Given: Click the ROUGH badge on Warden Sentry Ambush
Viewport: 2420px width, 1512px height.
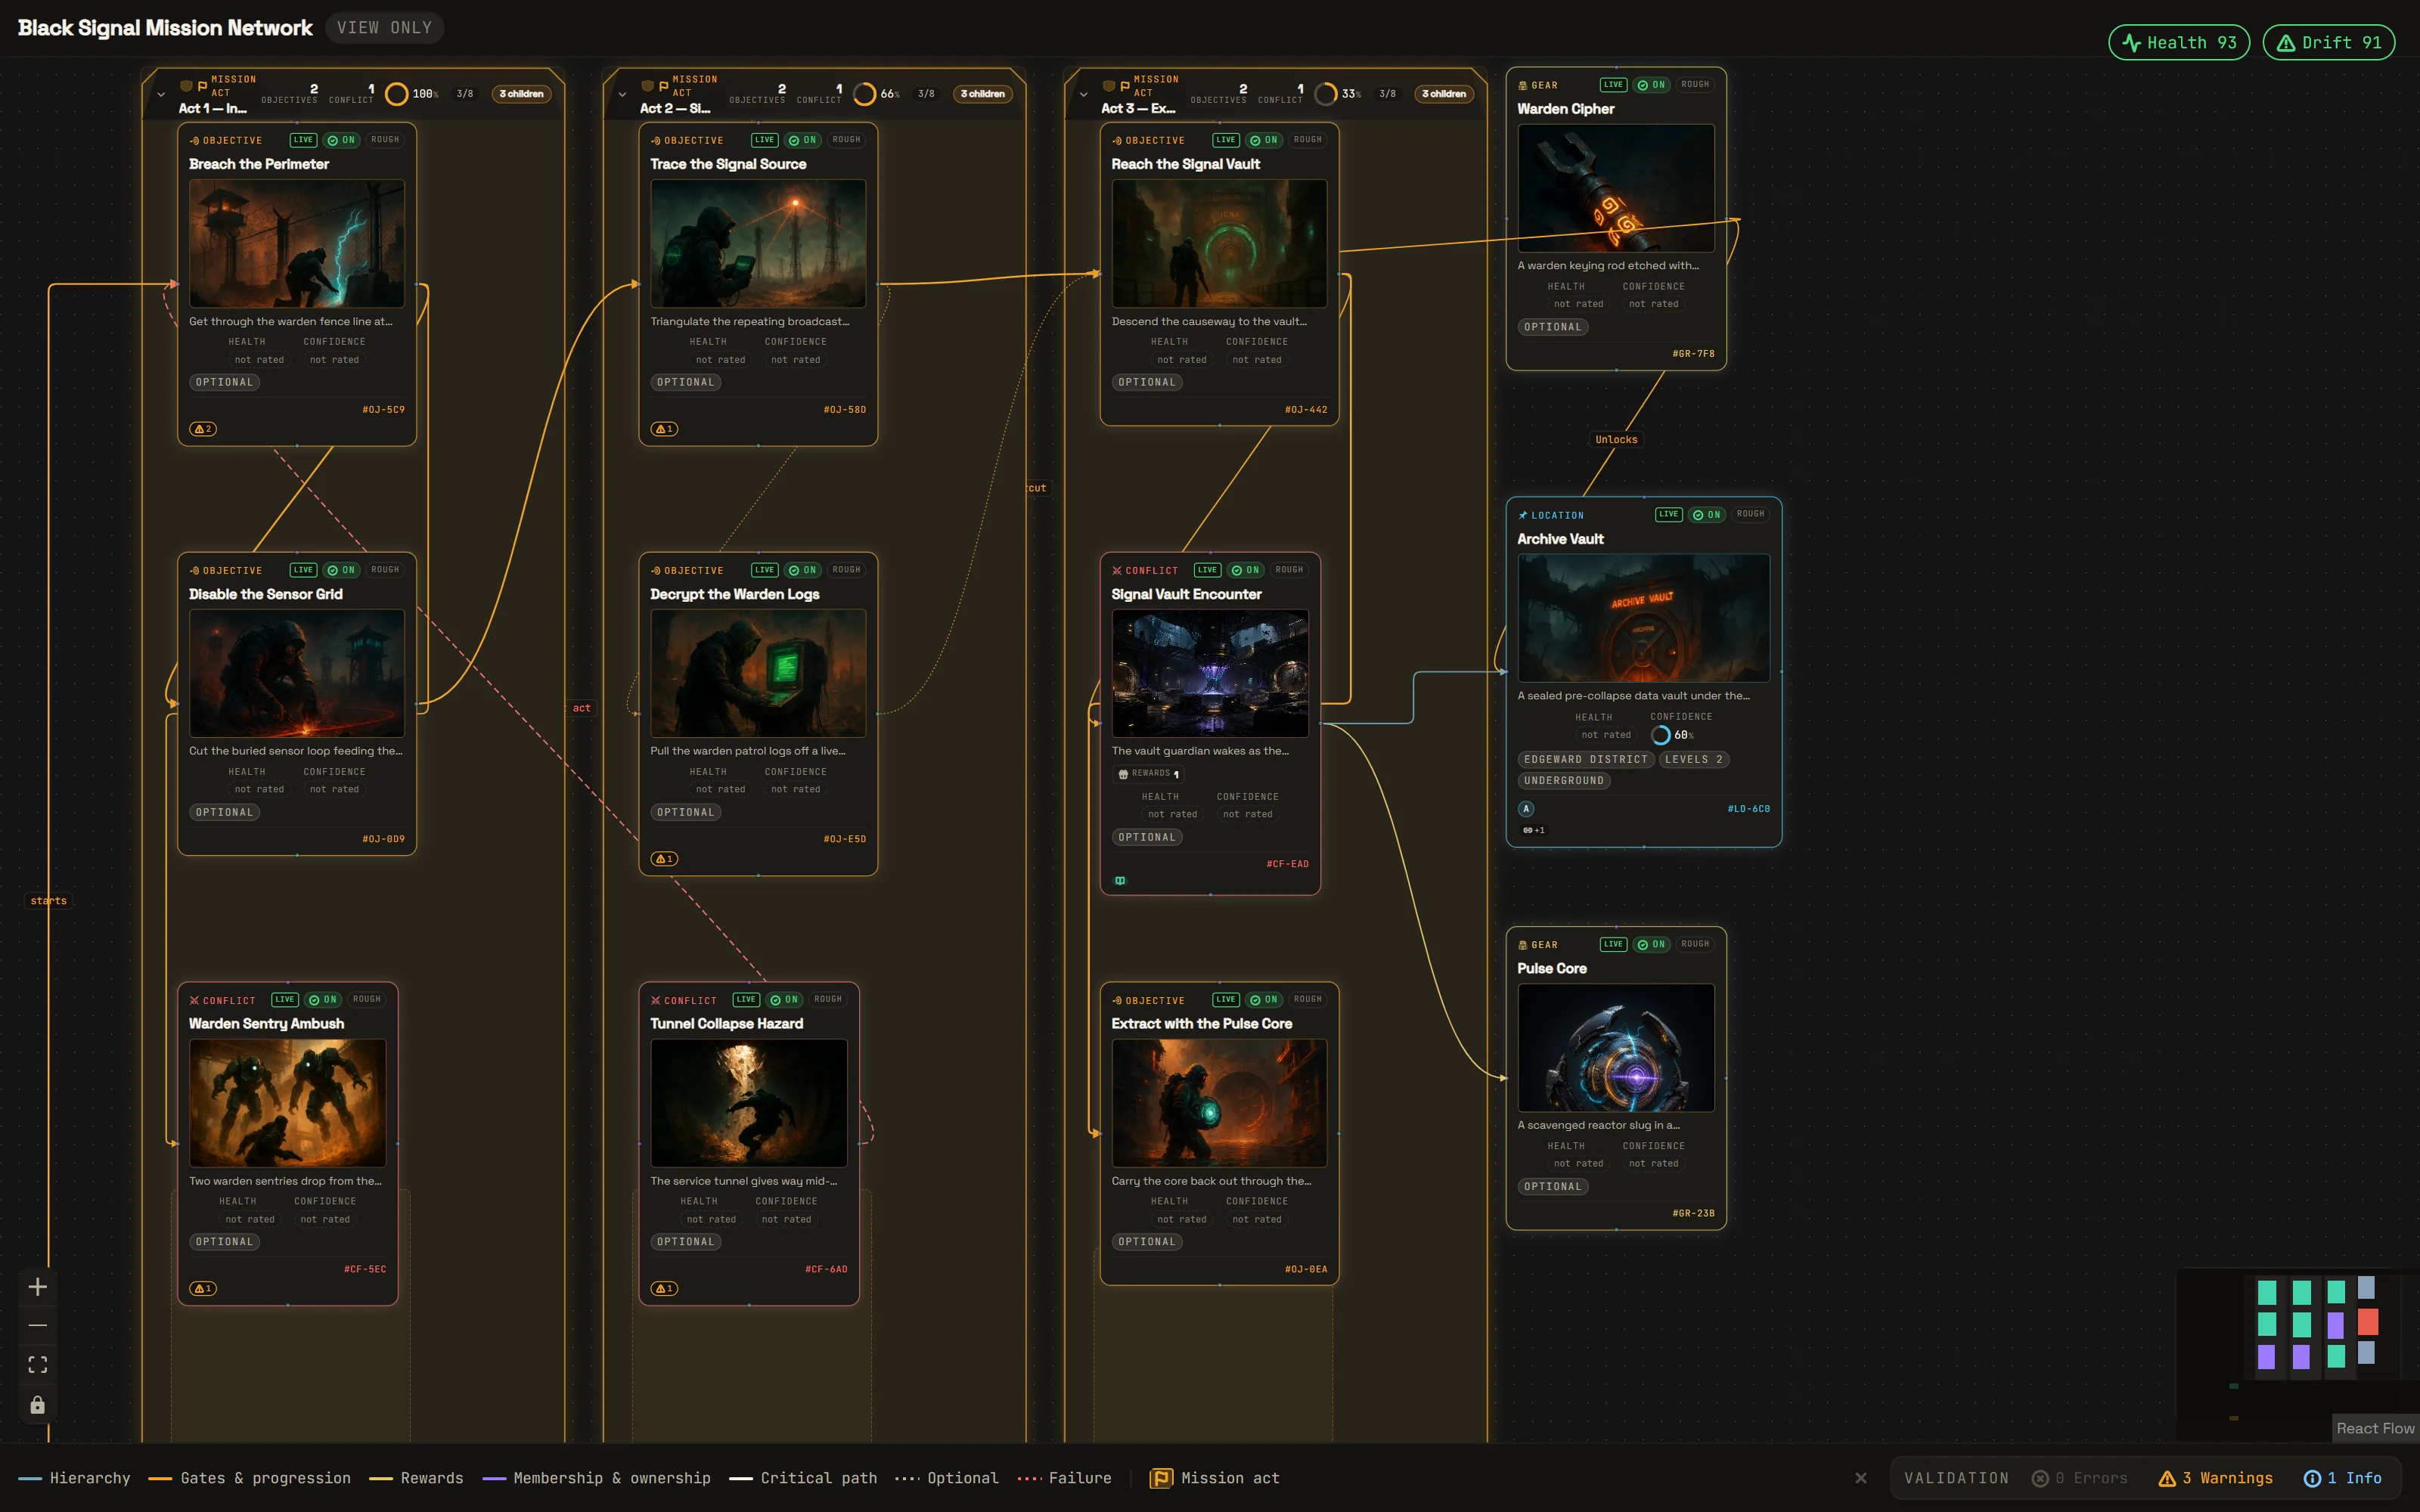Looking at the screenshot, I should pyautogui.click(x=366, y=1000).
